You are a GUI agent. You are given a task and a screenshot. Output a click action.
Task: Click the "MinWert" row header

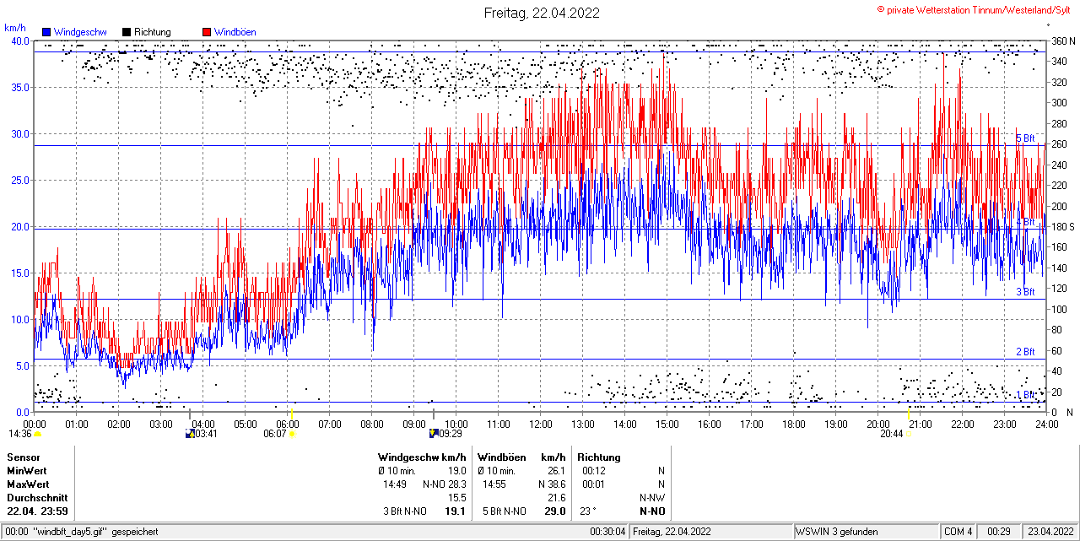pos(27,471)
